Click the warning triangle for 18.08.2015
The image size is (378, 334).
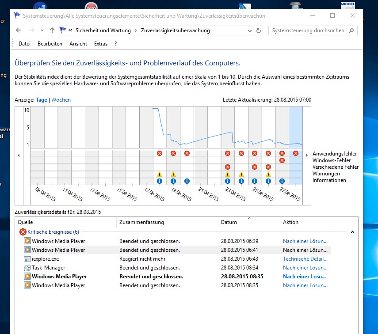tap(160, 174)
